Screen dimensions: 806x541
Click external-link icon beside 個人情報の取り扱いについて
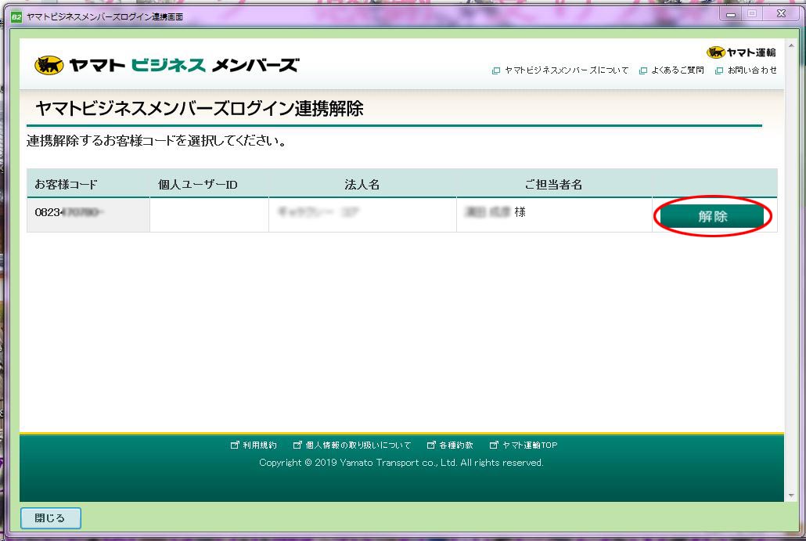pos(297,445)
